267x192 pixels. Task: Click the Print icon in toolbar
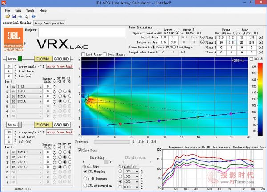[x=20, y=16]
